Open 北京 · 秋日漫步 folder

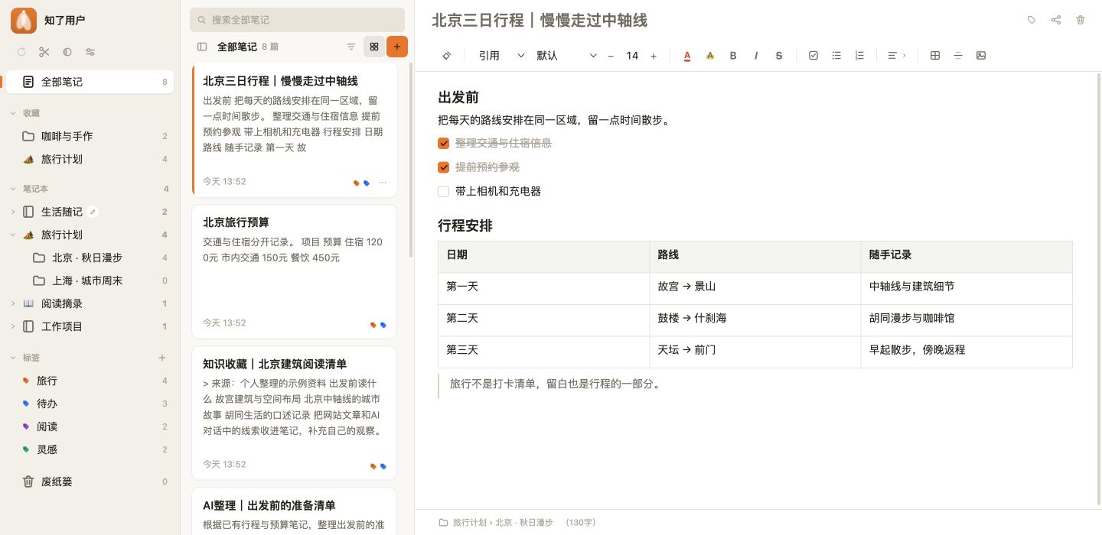[90, 258]
